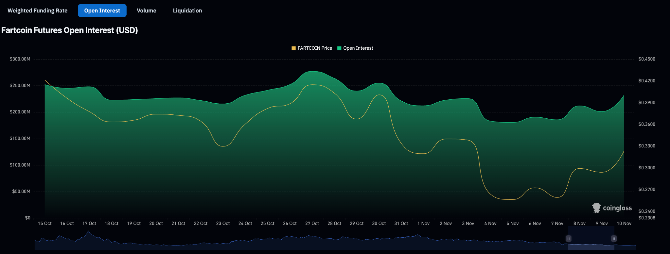Click the coinglass watermark text
Screen dimensions: 670x254
pyautogui.click(x=617, y=208)
